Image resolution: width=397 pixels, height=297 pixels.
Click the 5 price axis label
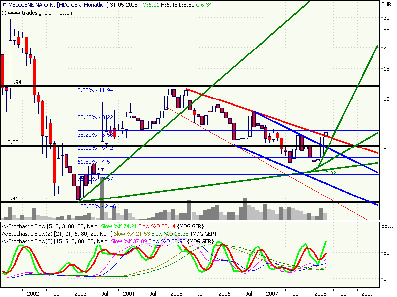point(385,150)
